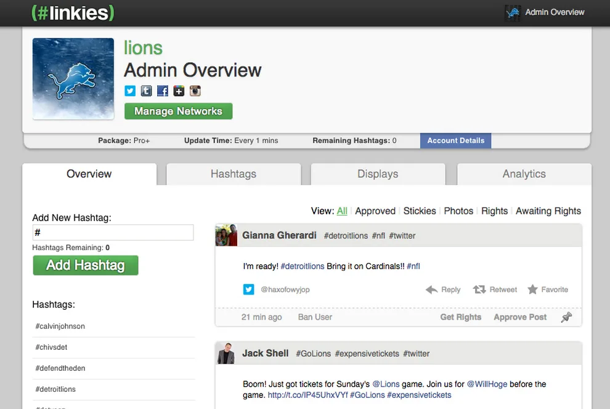Click Get Rights on Gianna's post
Screen dimensions: 610x409
point(461,317)
